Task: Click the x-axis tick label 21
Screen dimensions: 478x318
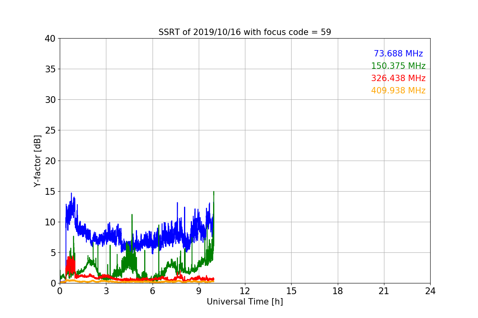Action: click(384, 291)
